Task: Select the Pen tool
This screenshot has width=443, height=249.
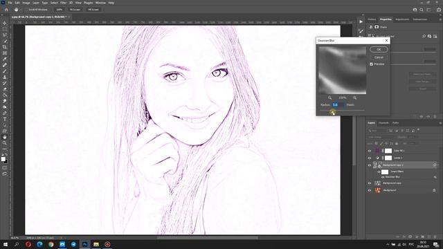Action: 5,113
